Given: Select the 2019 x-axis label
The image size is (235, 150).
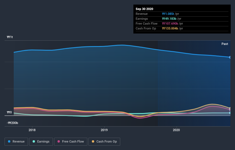Looking at the screenshot, I should (x=104, y=130).
